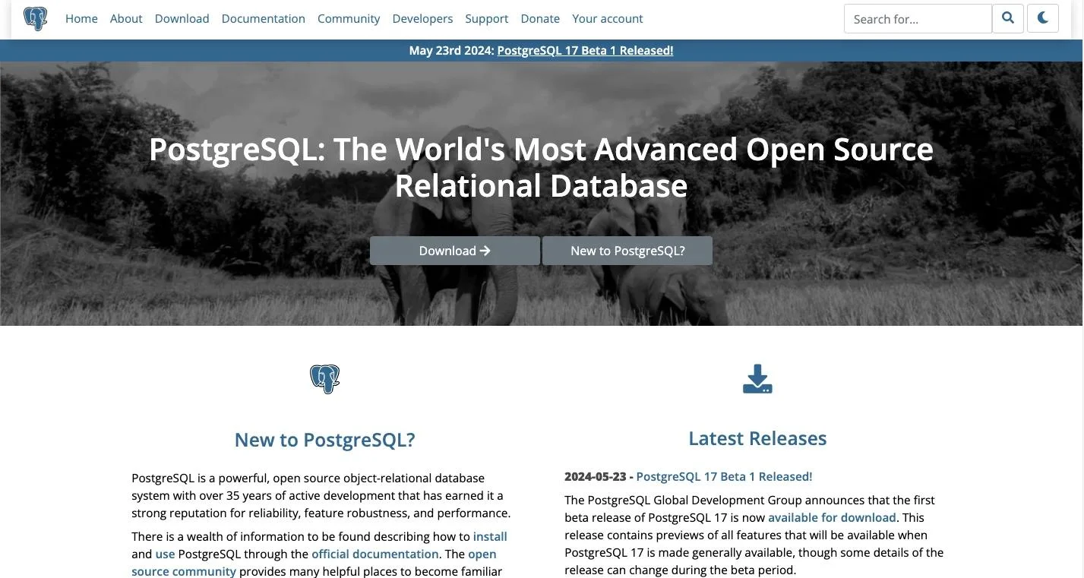The height and width of the screenshot is (578, 1084).
Task: Follow the install link in the intro text
Action: pos(490,536)
